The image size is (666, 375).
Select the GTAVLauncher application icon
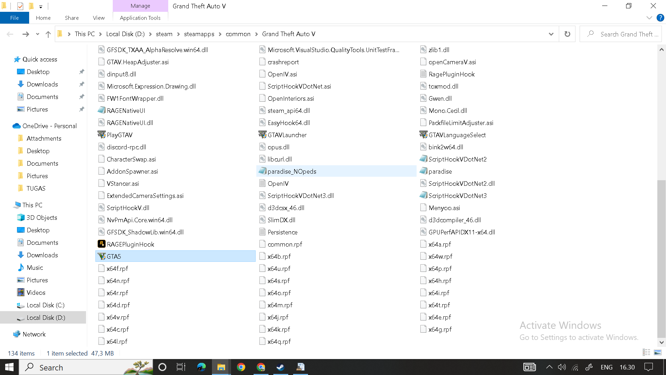click(x=262, y=135)
